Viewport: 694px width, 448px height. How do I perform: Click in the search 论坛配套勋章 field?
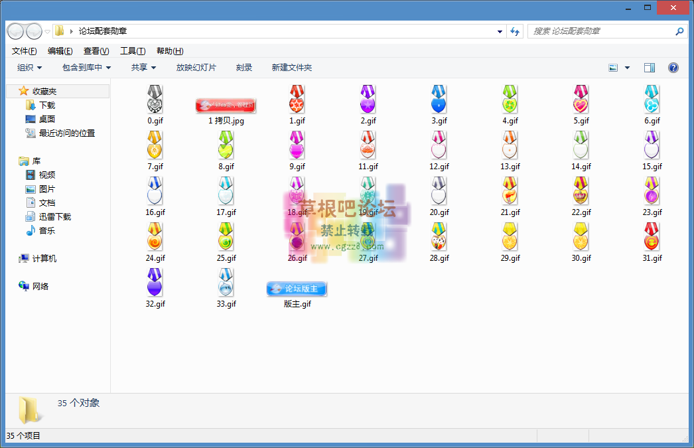[x=600, y=31]
